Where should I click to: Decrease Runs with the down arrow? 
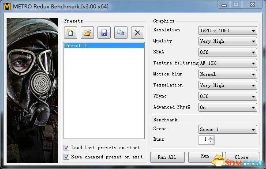(x=211, y=142)
